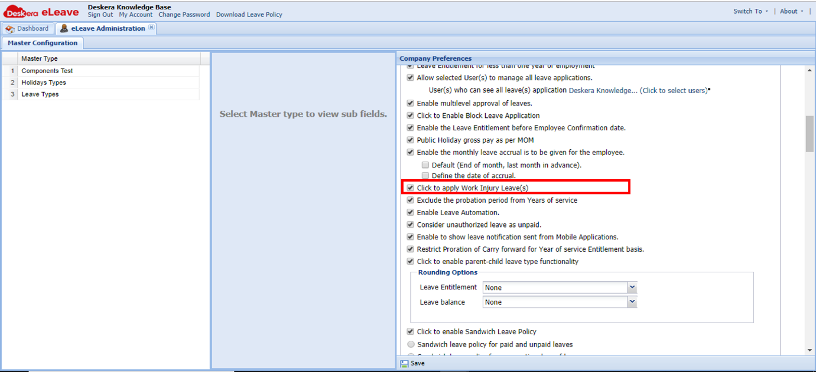The image size is (816, 372).
Task: Select 'Sandwich leave policy for paid and unpaid leaves'
Action: [411, 344]
